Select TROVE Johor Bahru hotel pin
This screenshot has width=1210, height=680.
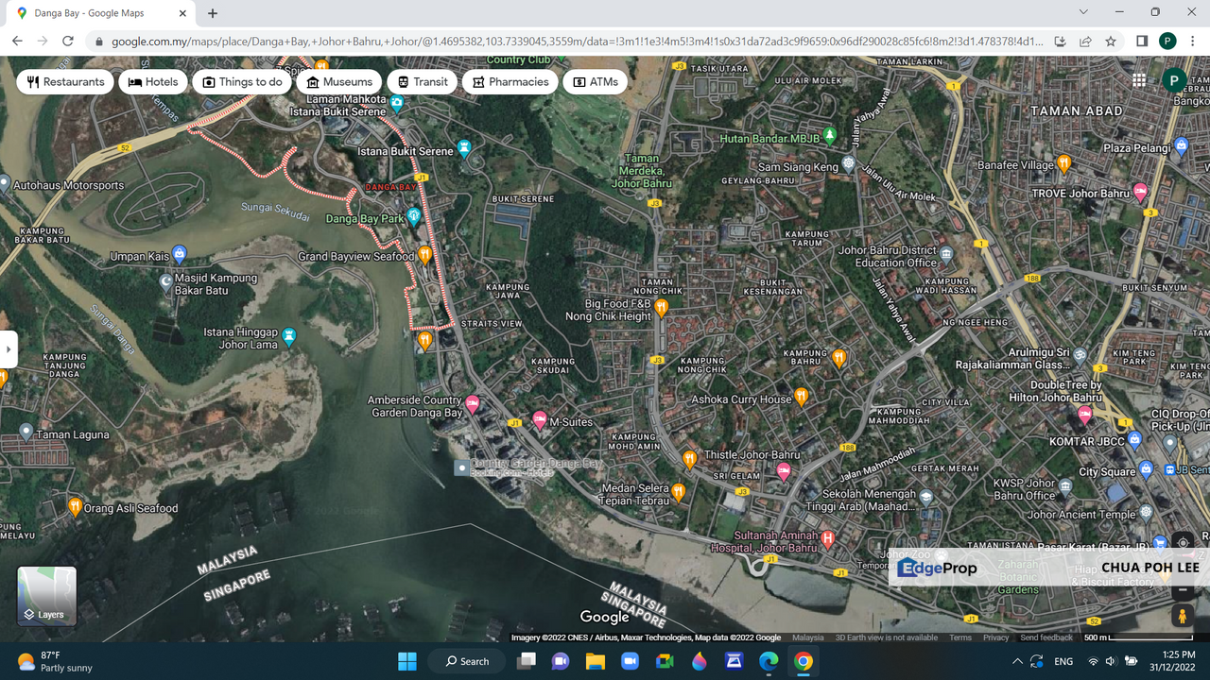[1141, 192]
